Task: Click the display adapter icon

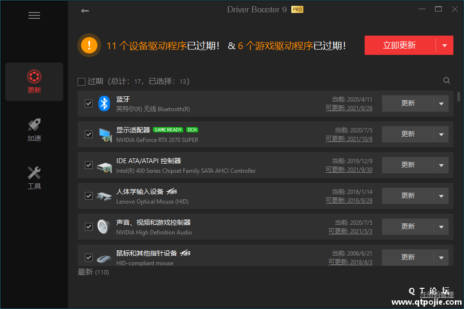Action: click(x=105, y=135)
